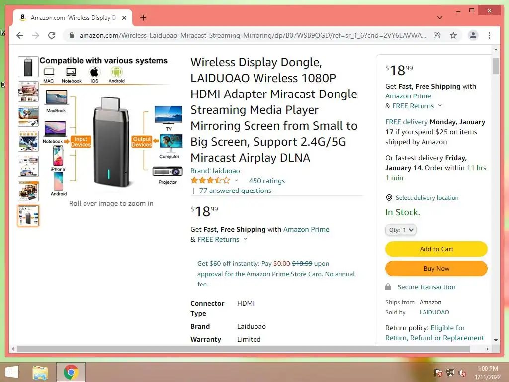Switch to the Amazon.com Wireless Display tab
The image size is (509, 382).
point(73,18)
